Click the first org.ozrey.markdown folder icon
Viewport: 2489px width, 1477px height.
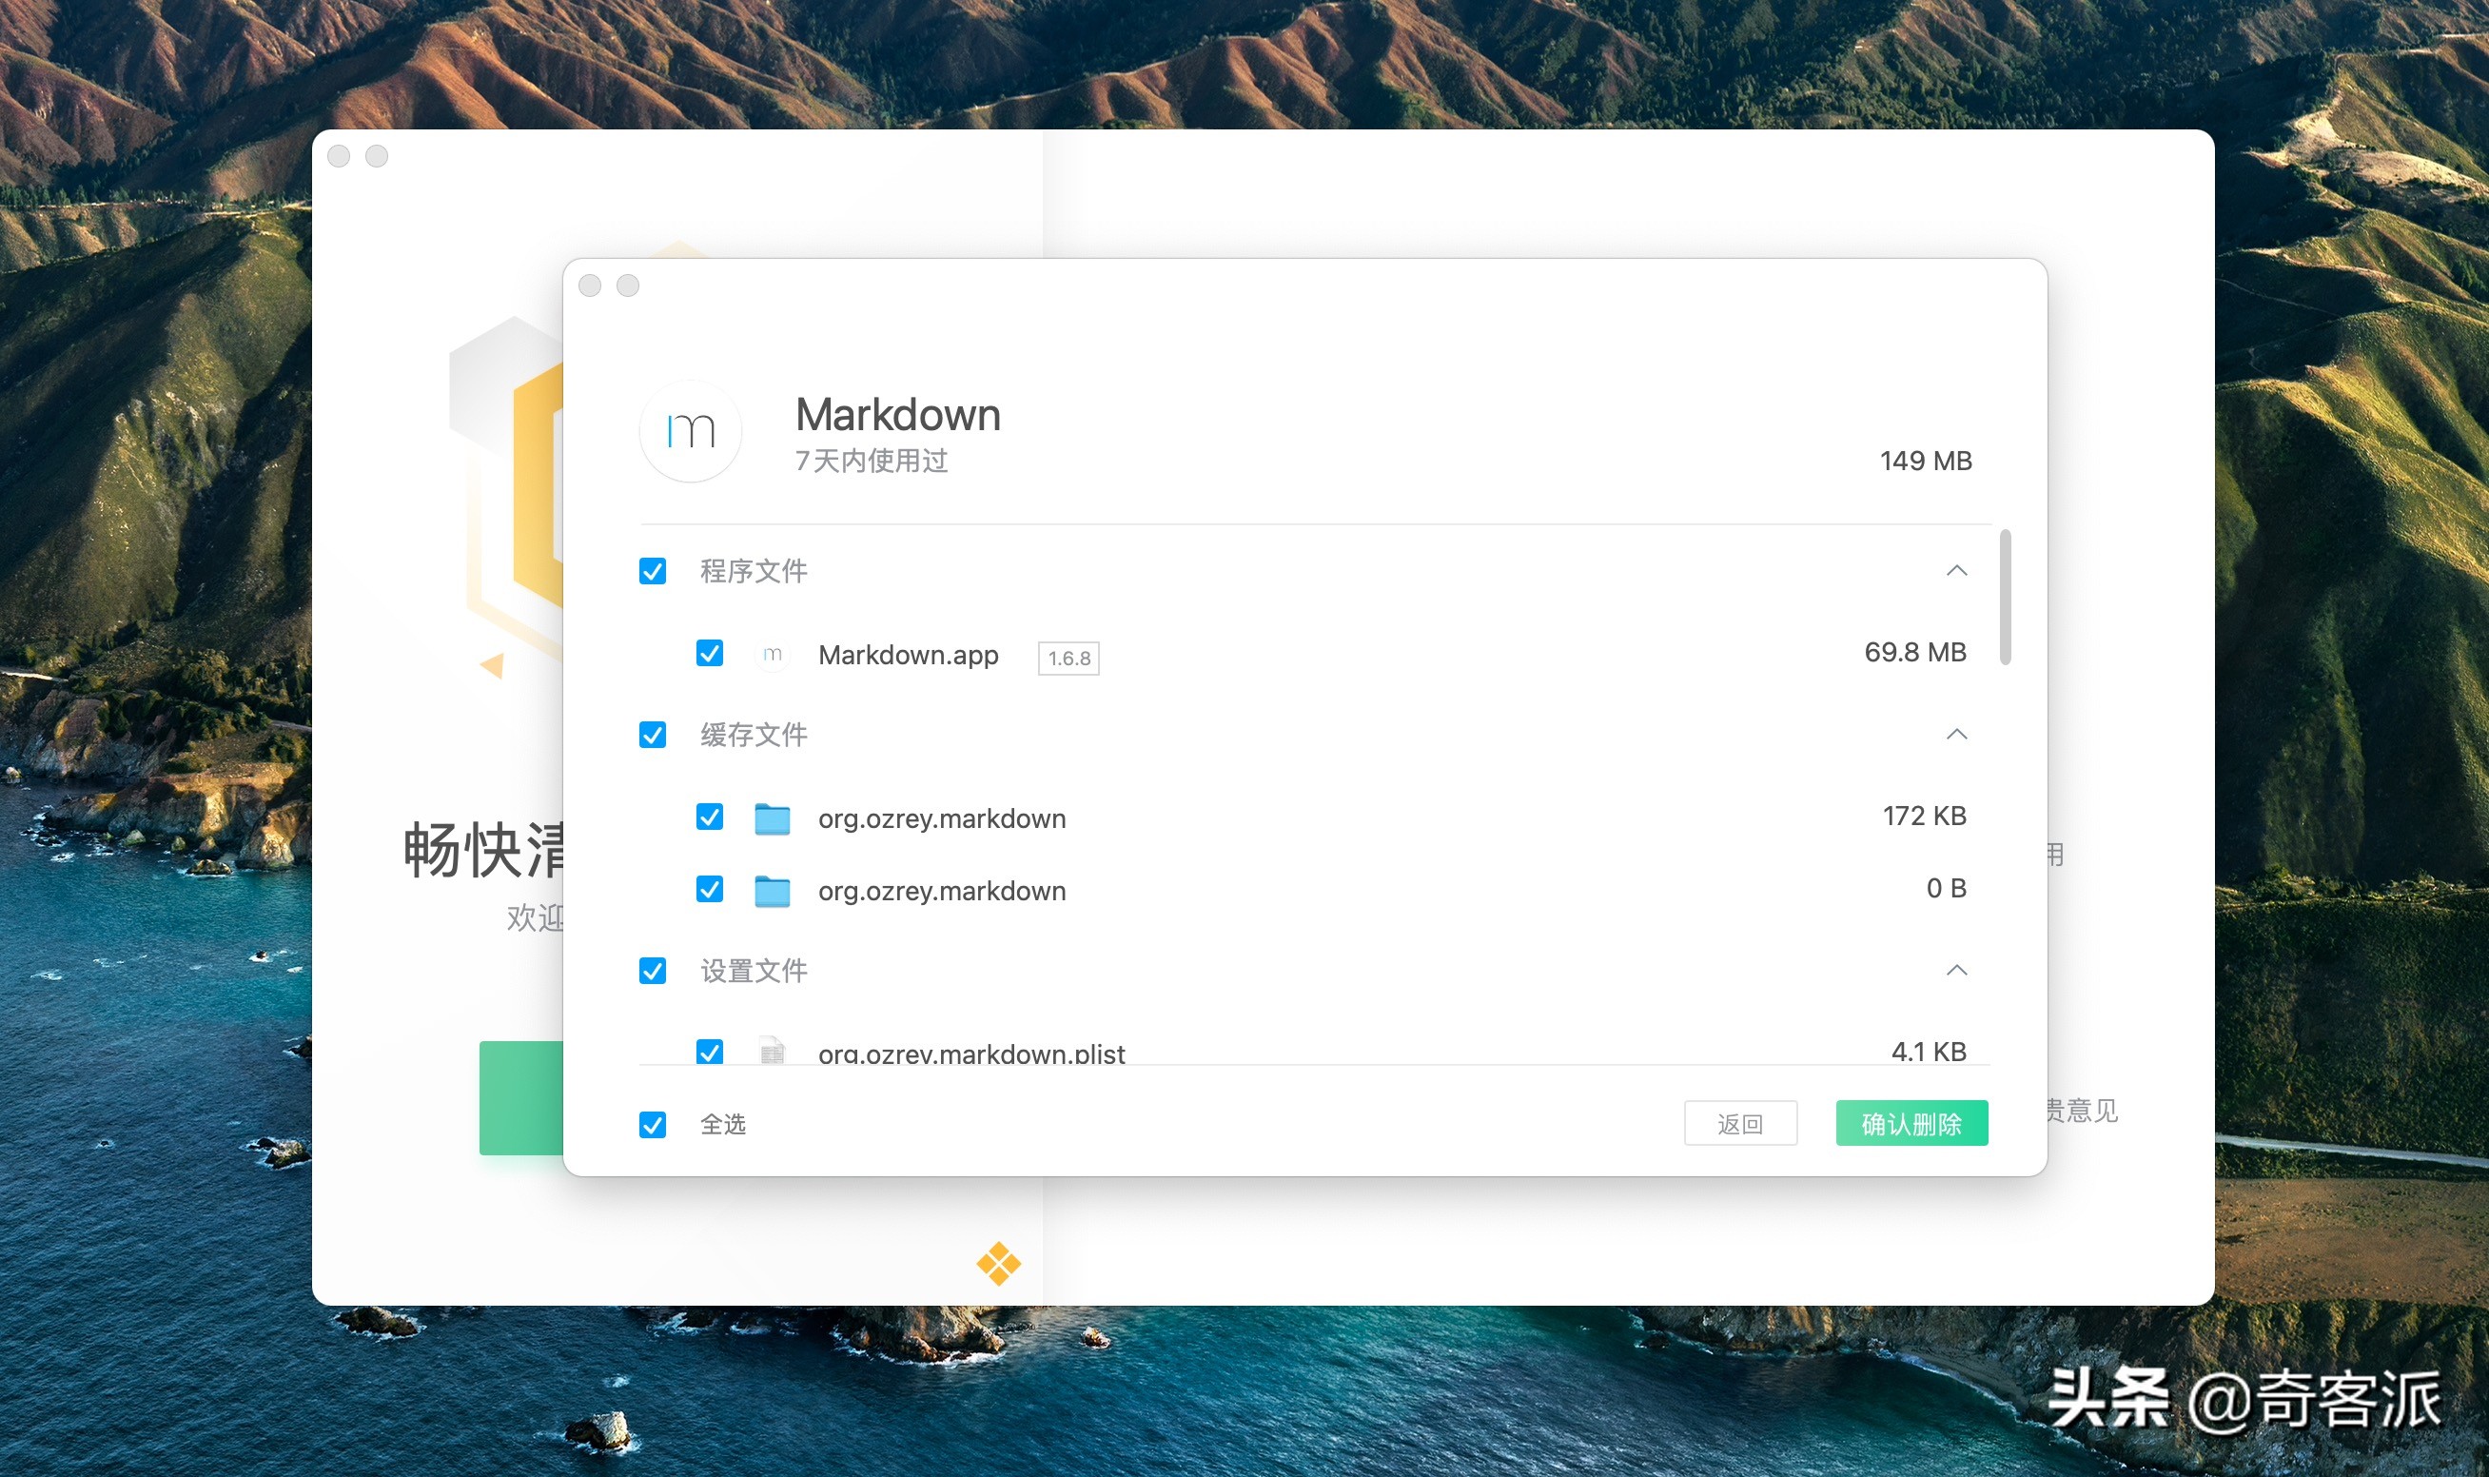point(773,818)
